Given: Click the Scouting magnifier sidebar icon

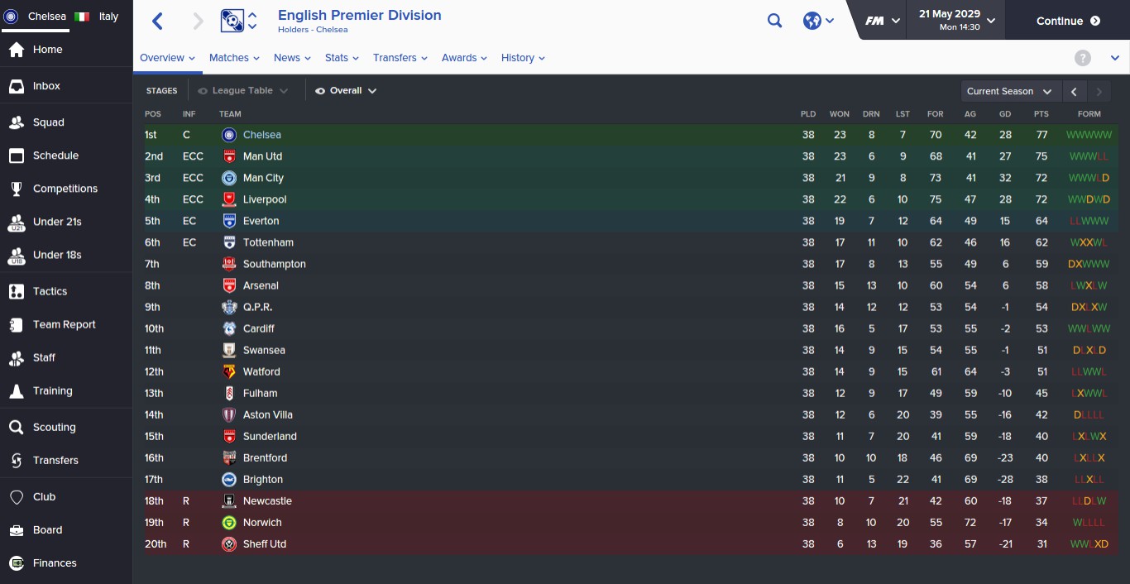Looking at the screenshot, I should point(16,428).
